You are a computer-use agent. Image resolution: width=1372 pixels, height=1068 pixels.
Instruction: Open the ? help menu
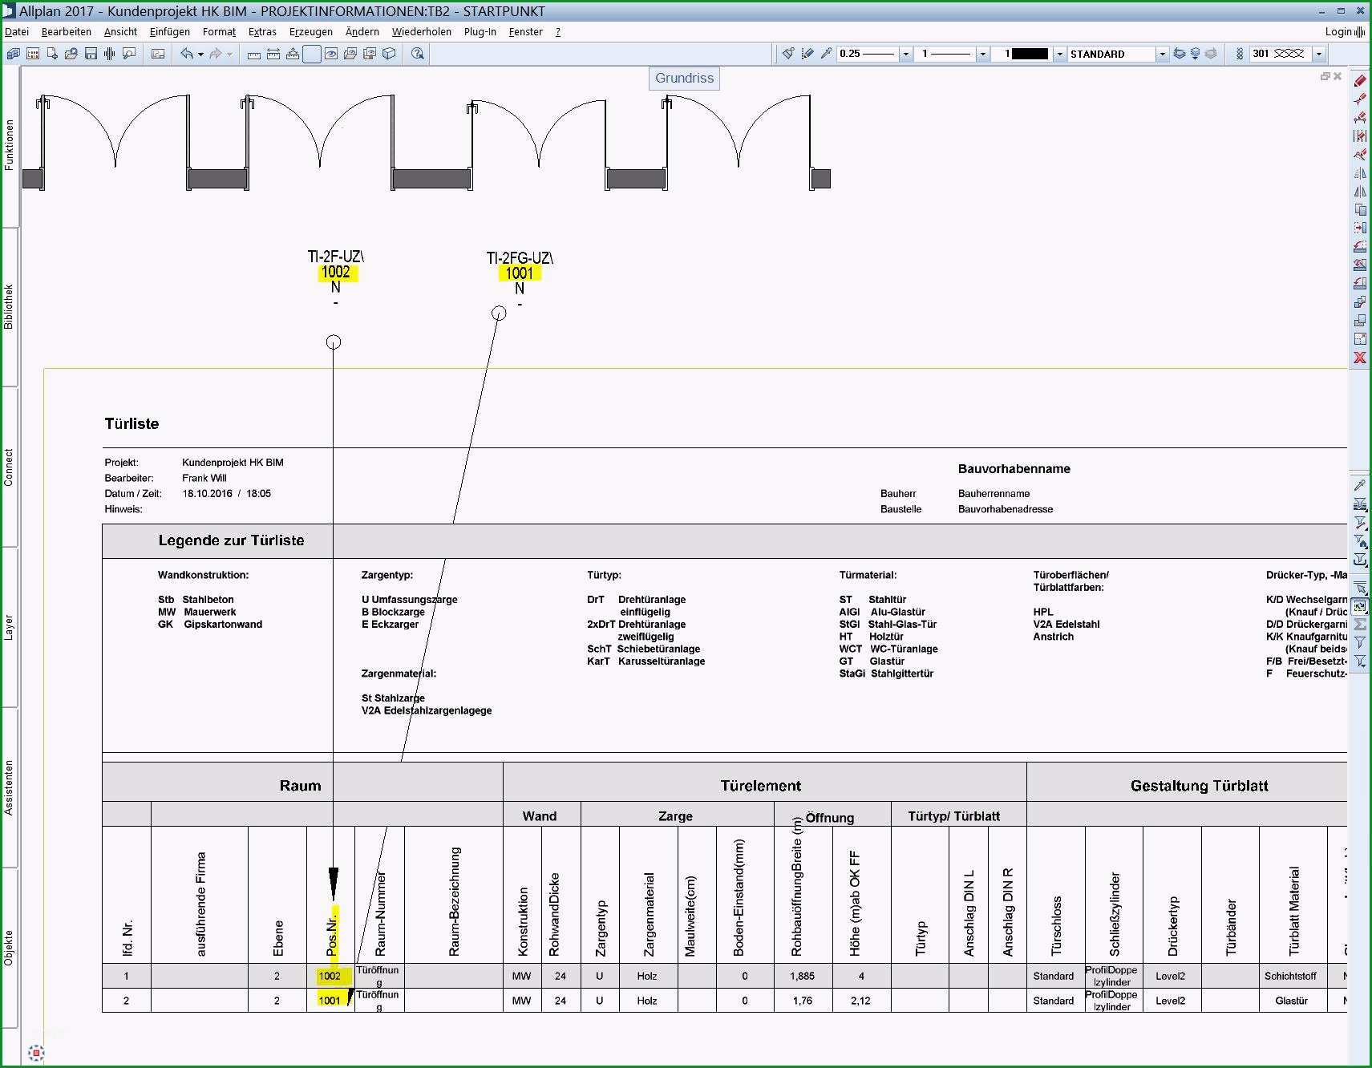click(x=558, y=32)
